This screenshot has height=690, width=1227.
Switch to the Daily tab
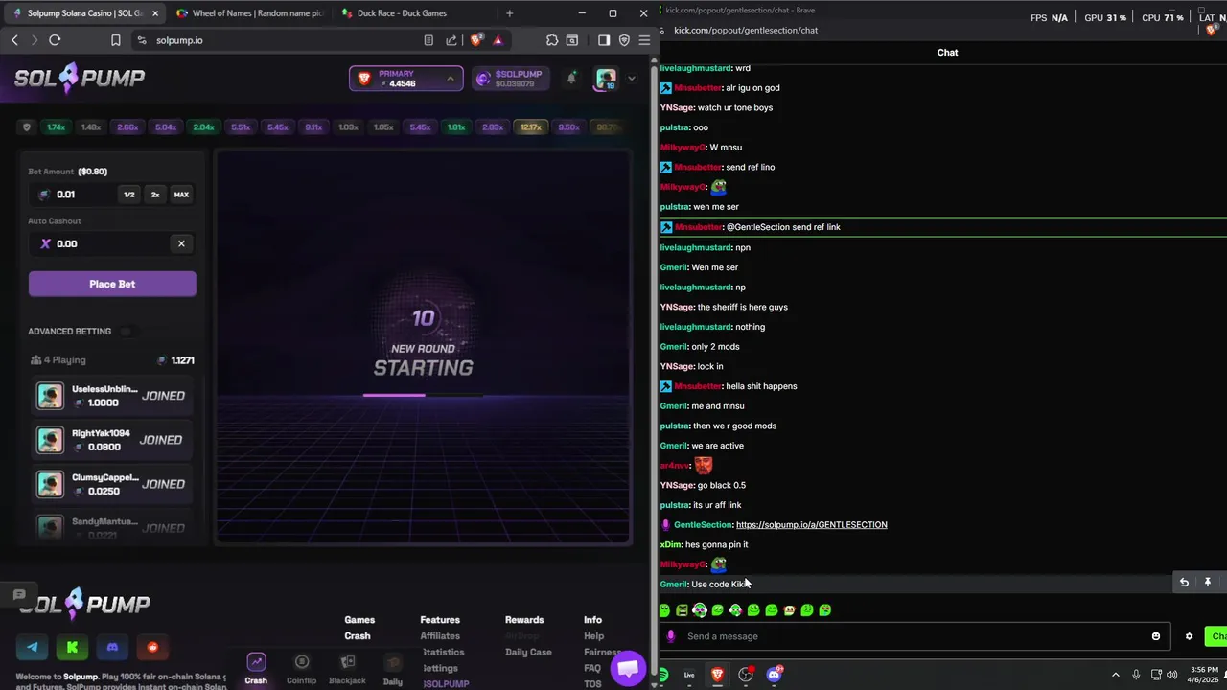[393, 669]
